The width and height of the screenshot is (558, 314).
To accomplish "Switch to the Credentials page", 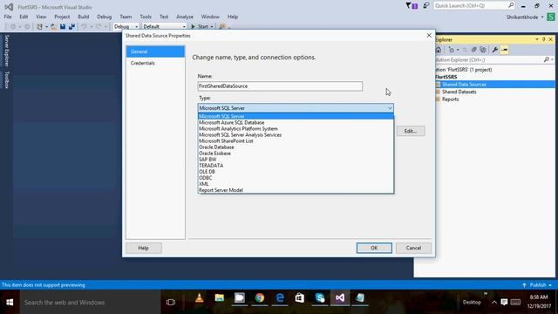I will pyautogui.click(x=155, y=63).
